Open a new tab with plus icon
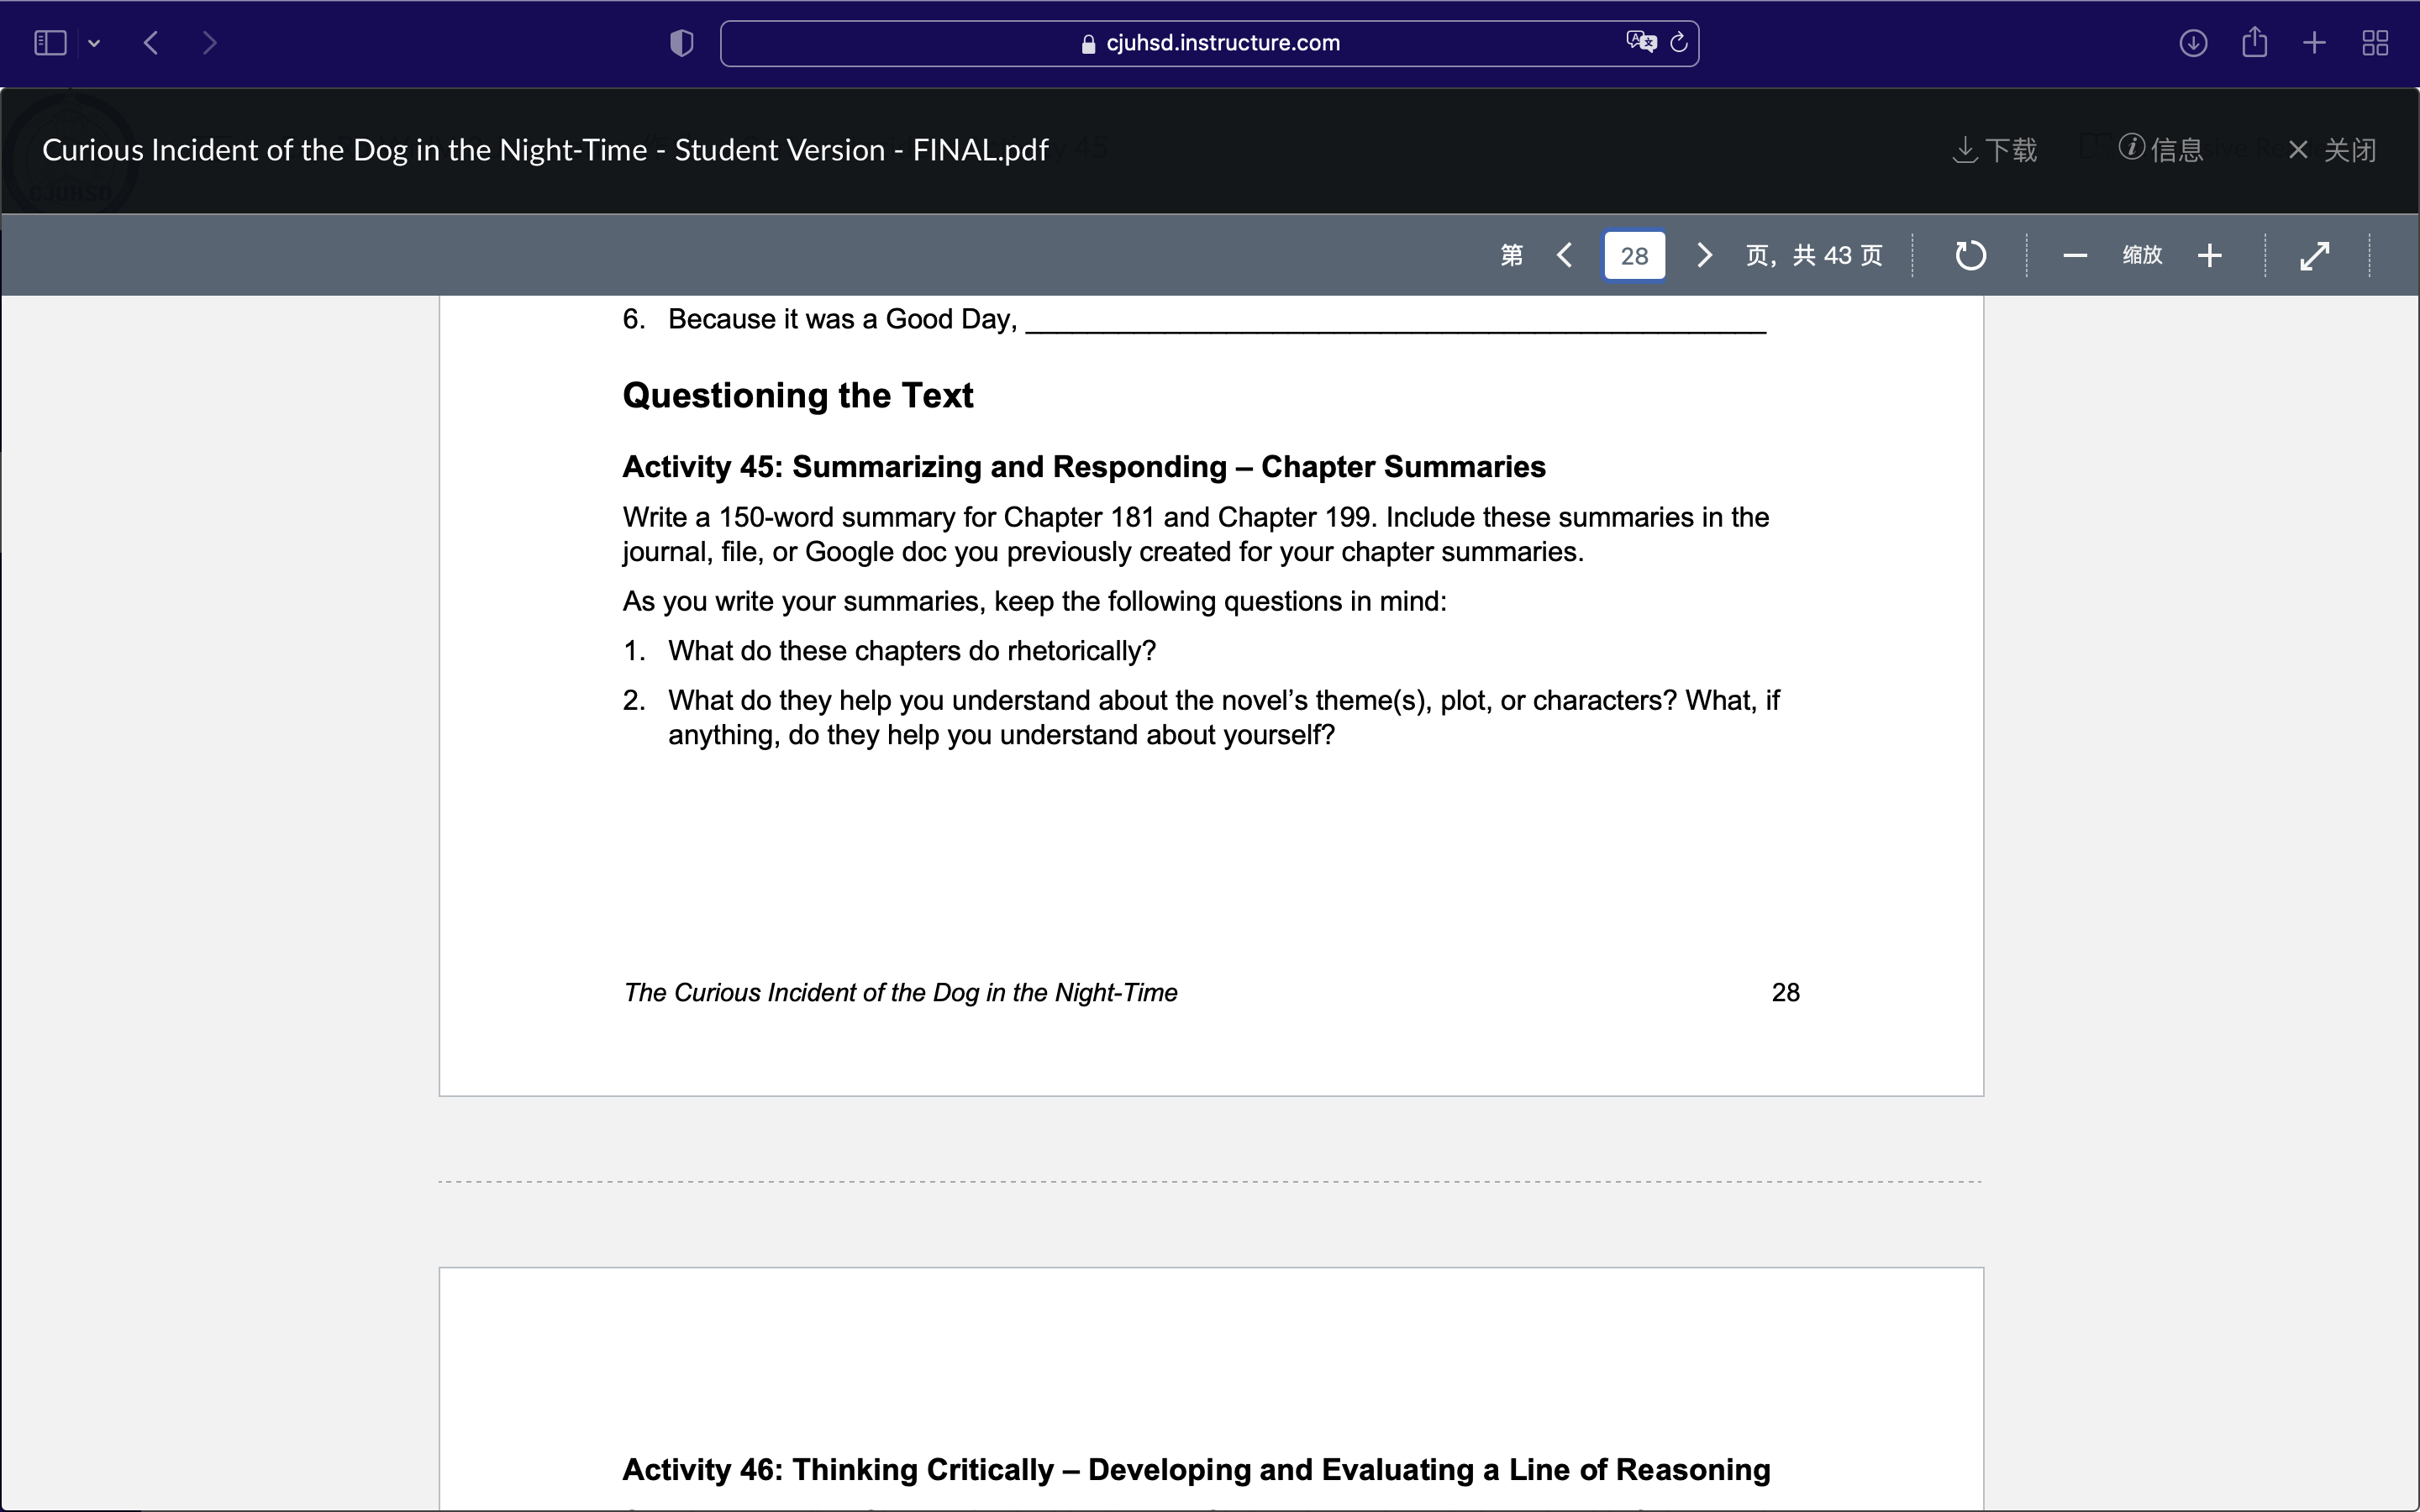The image size is (2420, 1512). click(2314, 43)
